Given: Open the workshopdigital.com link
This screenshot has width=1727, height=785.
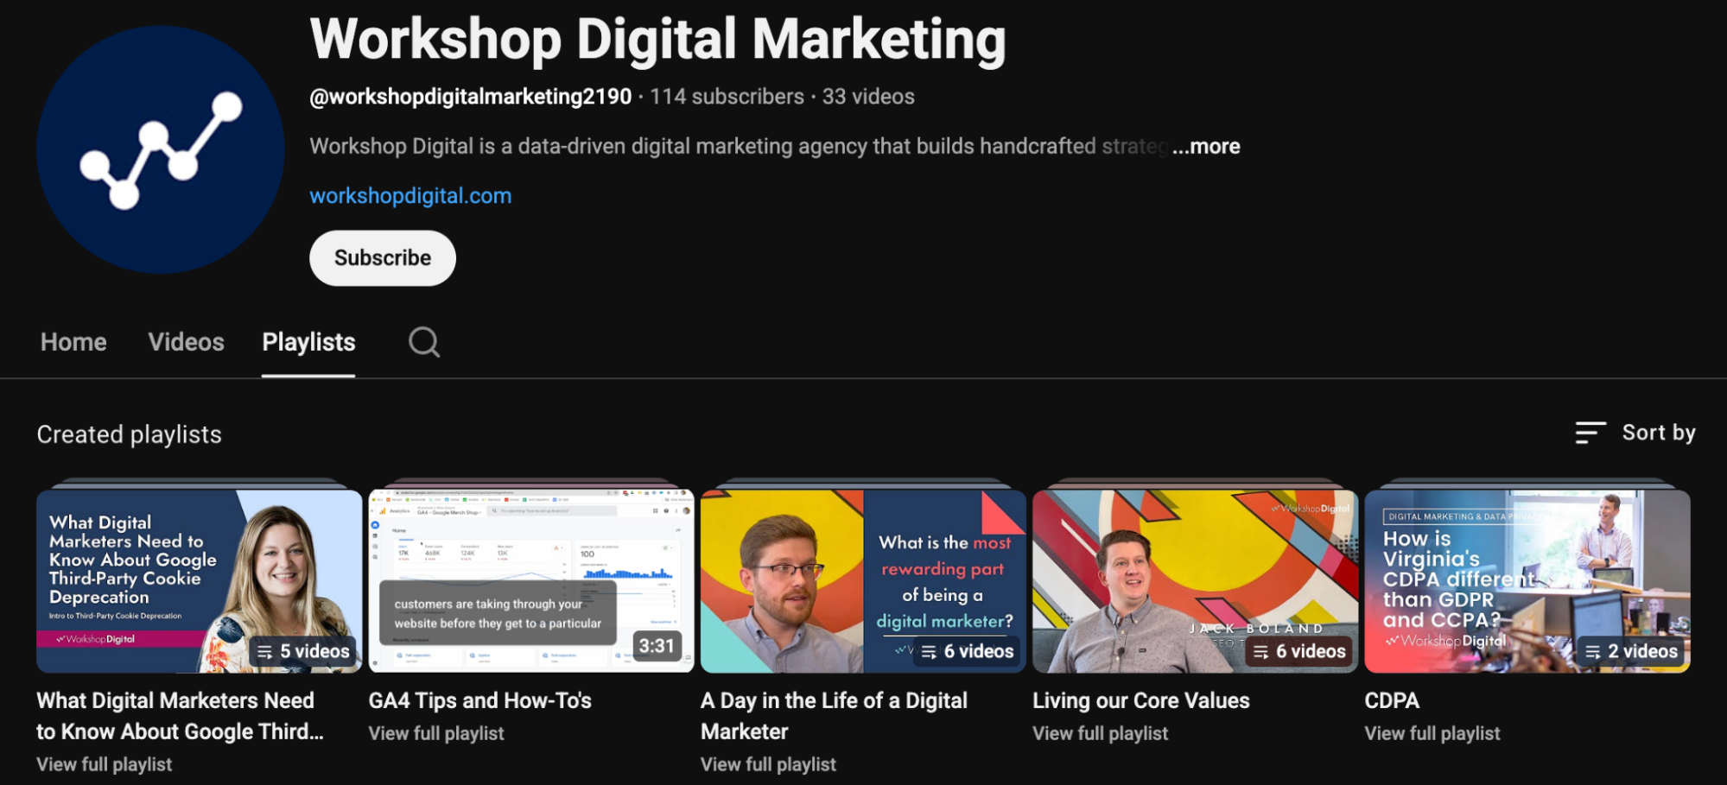Looking at the screenshot, I should click(x=410, y=196).
